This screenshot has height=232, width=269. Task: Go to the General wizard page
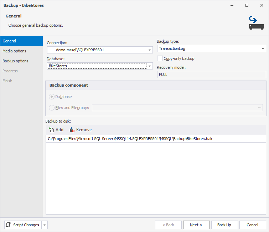tap(21, 41)
